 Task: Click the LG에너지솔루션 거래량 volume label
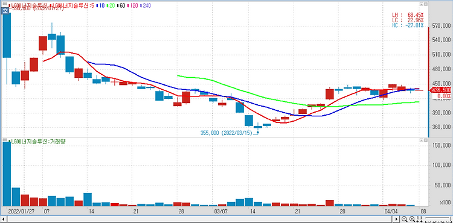[37, 142]
